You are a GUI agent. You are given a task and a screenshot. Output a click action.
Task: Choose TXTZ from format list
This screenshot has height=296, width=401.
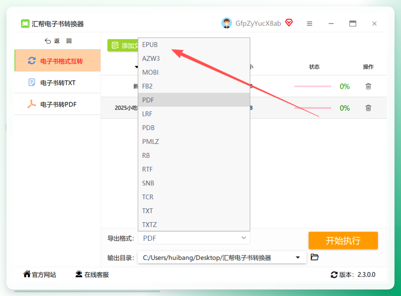[x=194, y=224]
